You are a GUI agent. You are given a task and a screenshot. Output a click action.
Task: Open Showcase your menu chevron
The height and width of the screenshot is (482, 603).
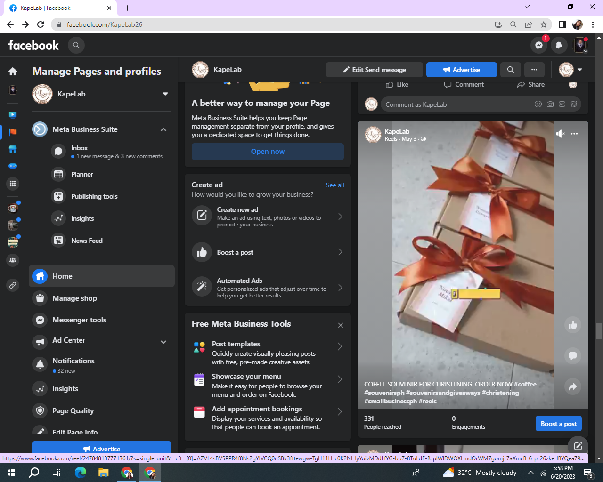[340, 379]
